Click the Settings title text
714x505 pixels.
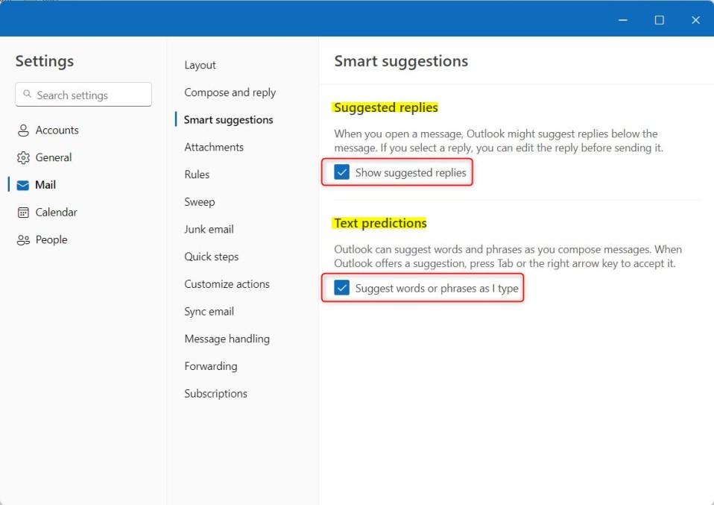point(45,61)
